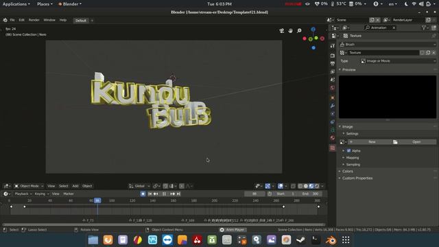Open the Playback popover in timeline
439x247 pixels.
[x=23, y=193]
